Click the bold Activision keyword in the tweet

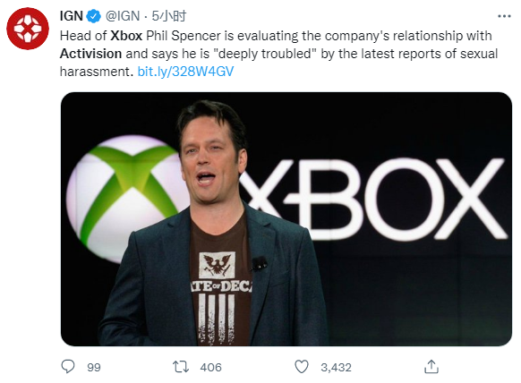point(90,54)
